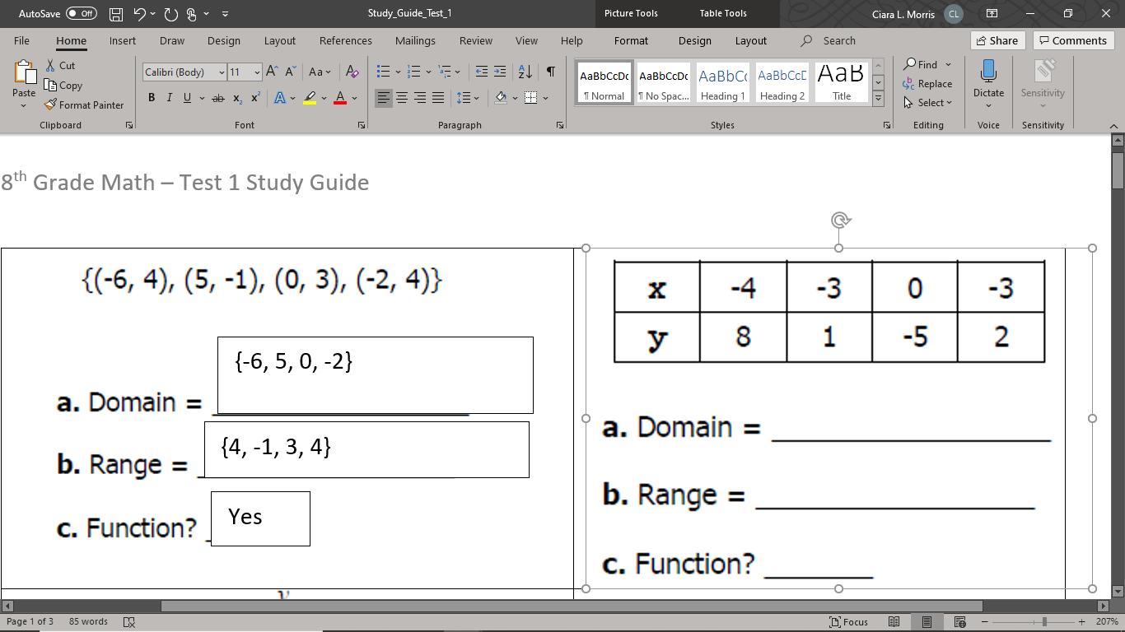The image size is (1125, 632).
Task: Open the Comments pane
Action: (x=1073, y=40)
